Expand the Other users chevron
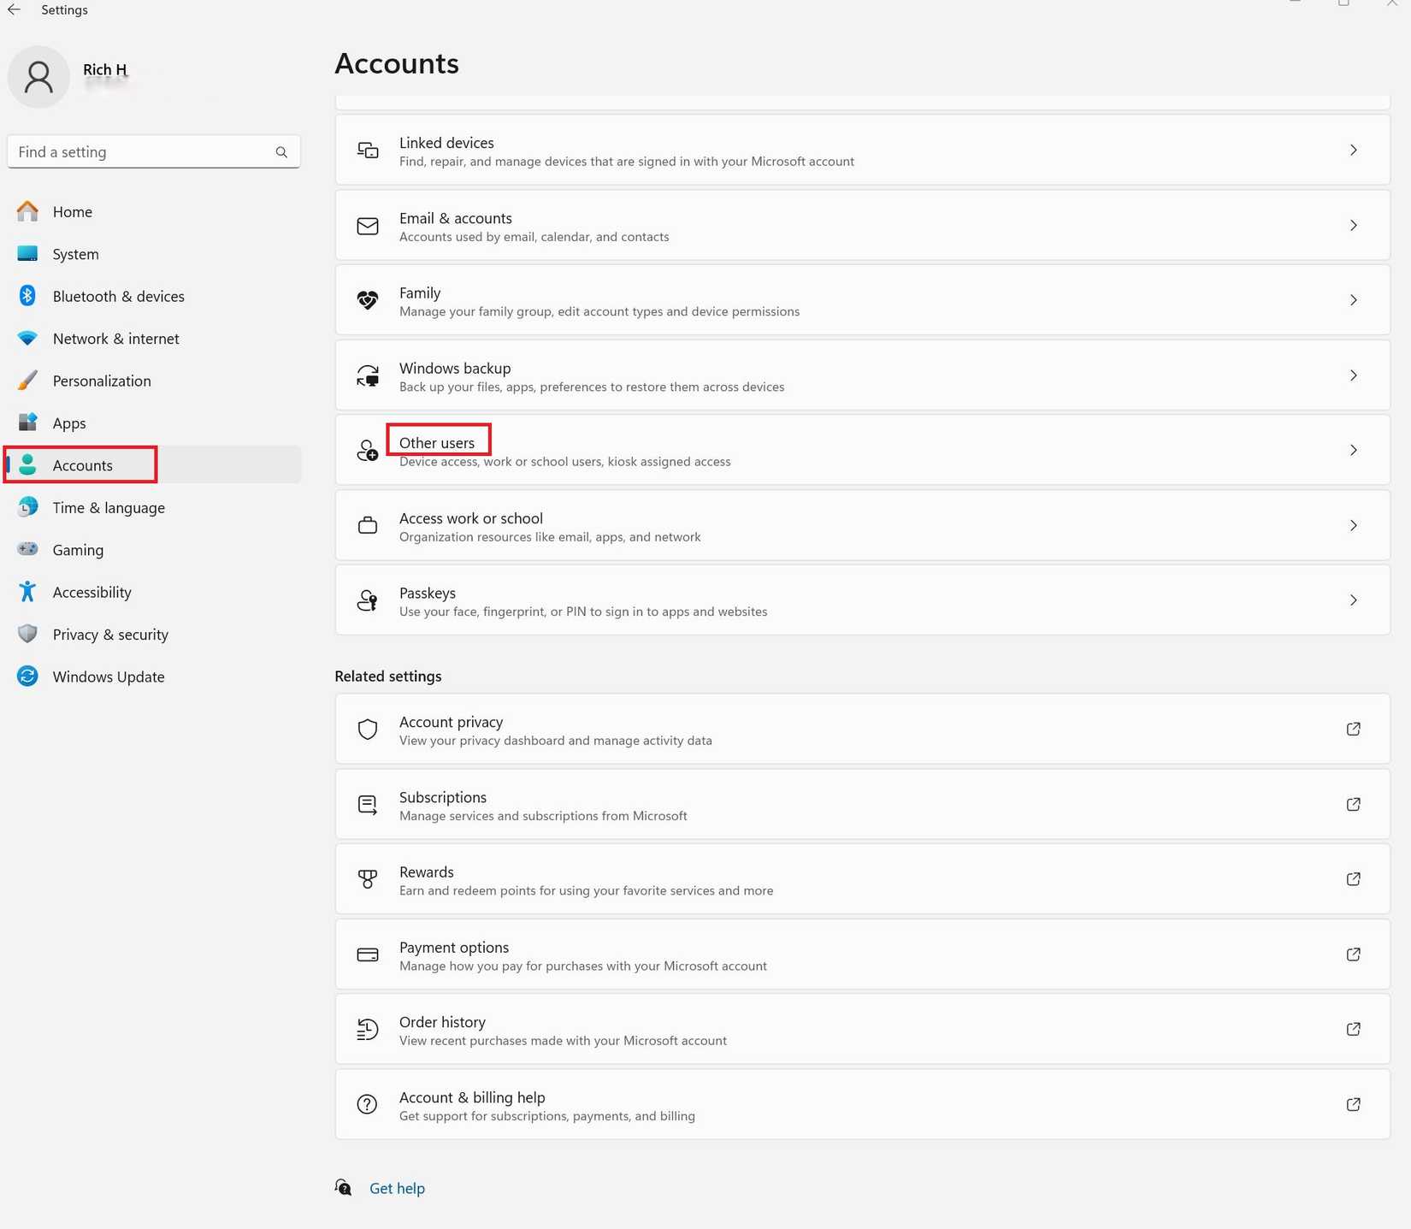The width and height of the screenshot is (1411, 1229). coord(1353,450)
